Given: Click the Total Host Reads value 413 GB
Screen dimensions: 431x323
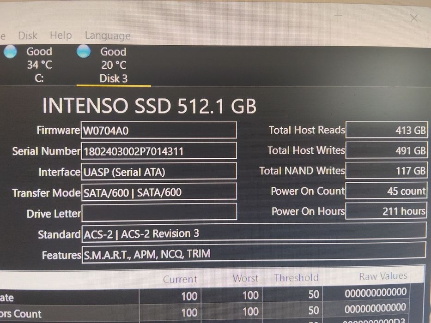Looking at the screenshot, I should coord(387,130).
